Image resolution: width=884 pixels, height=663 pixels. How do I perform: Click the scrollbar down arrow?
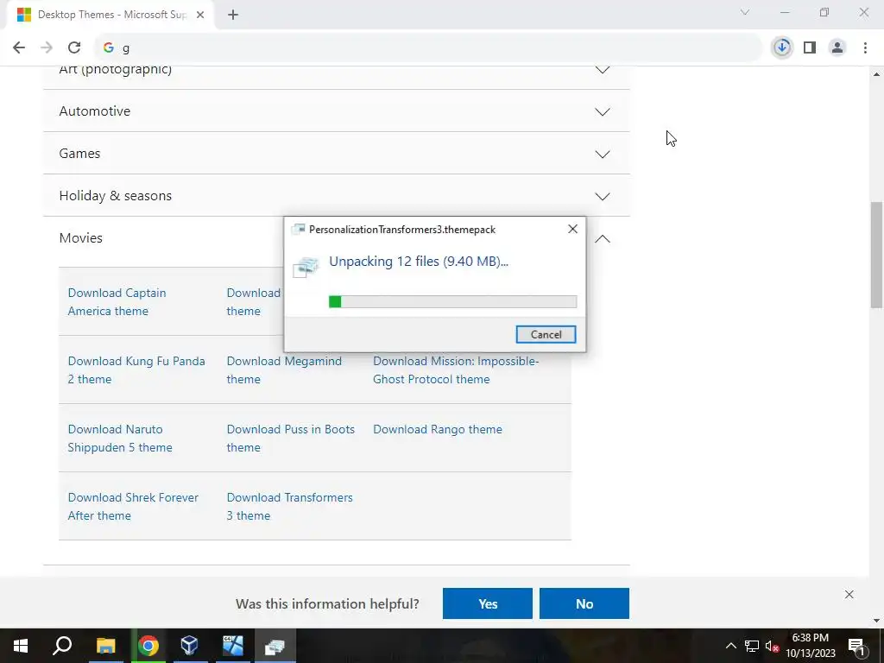click(x=876, y=621)
